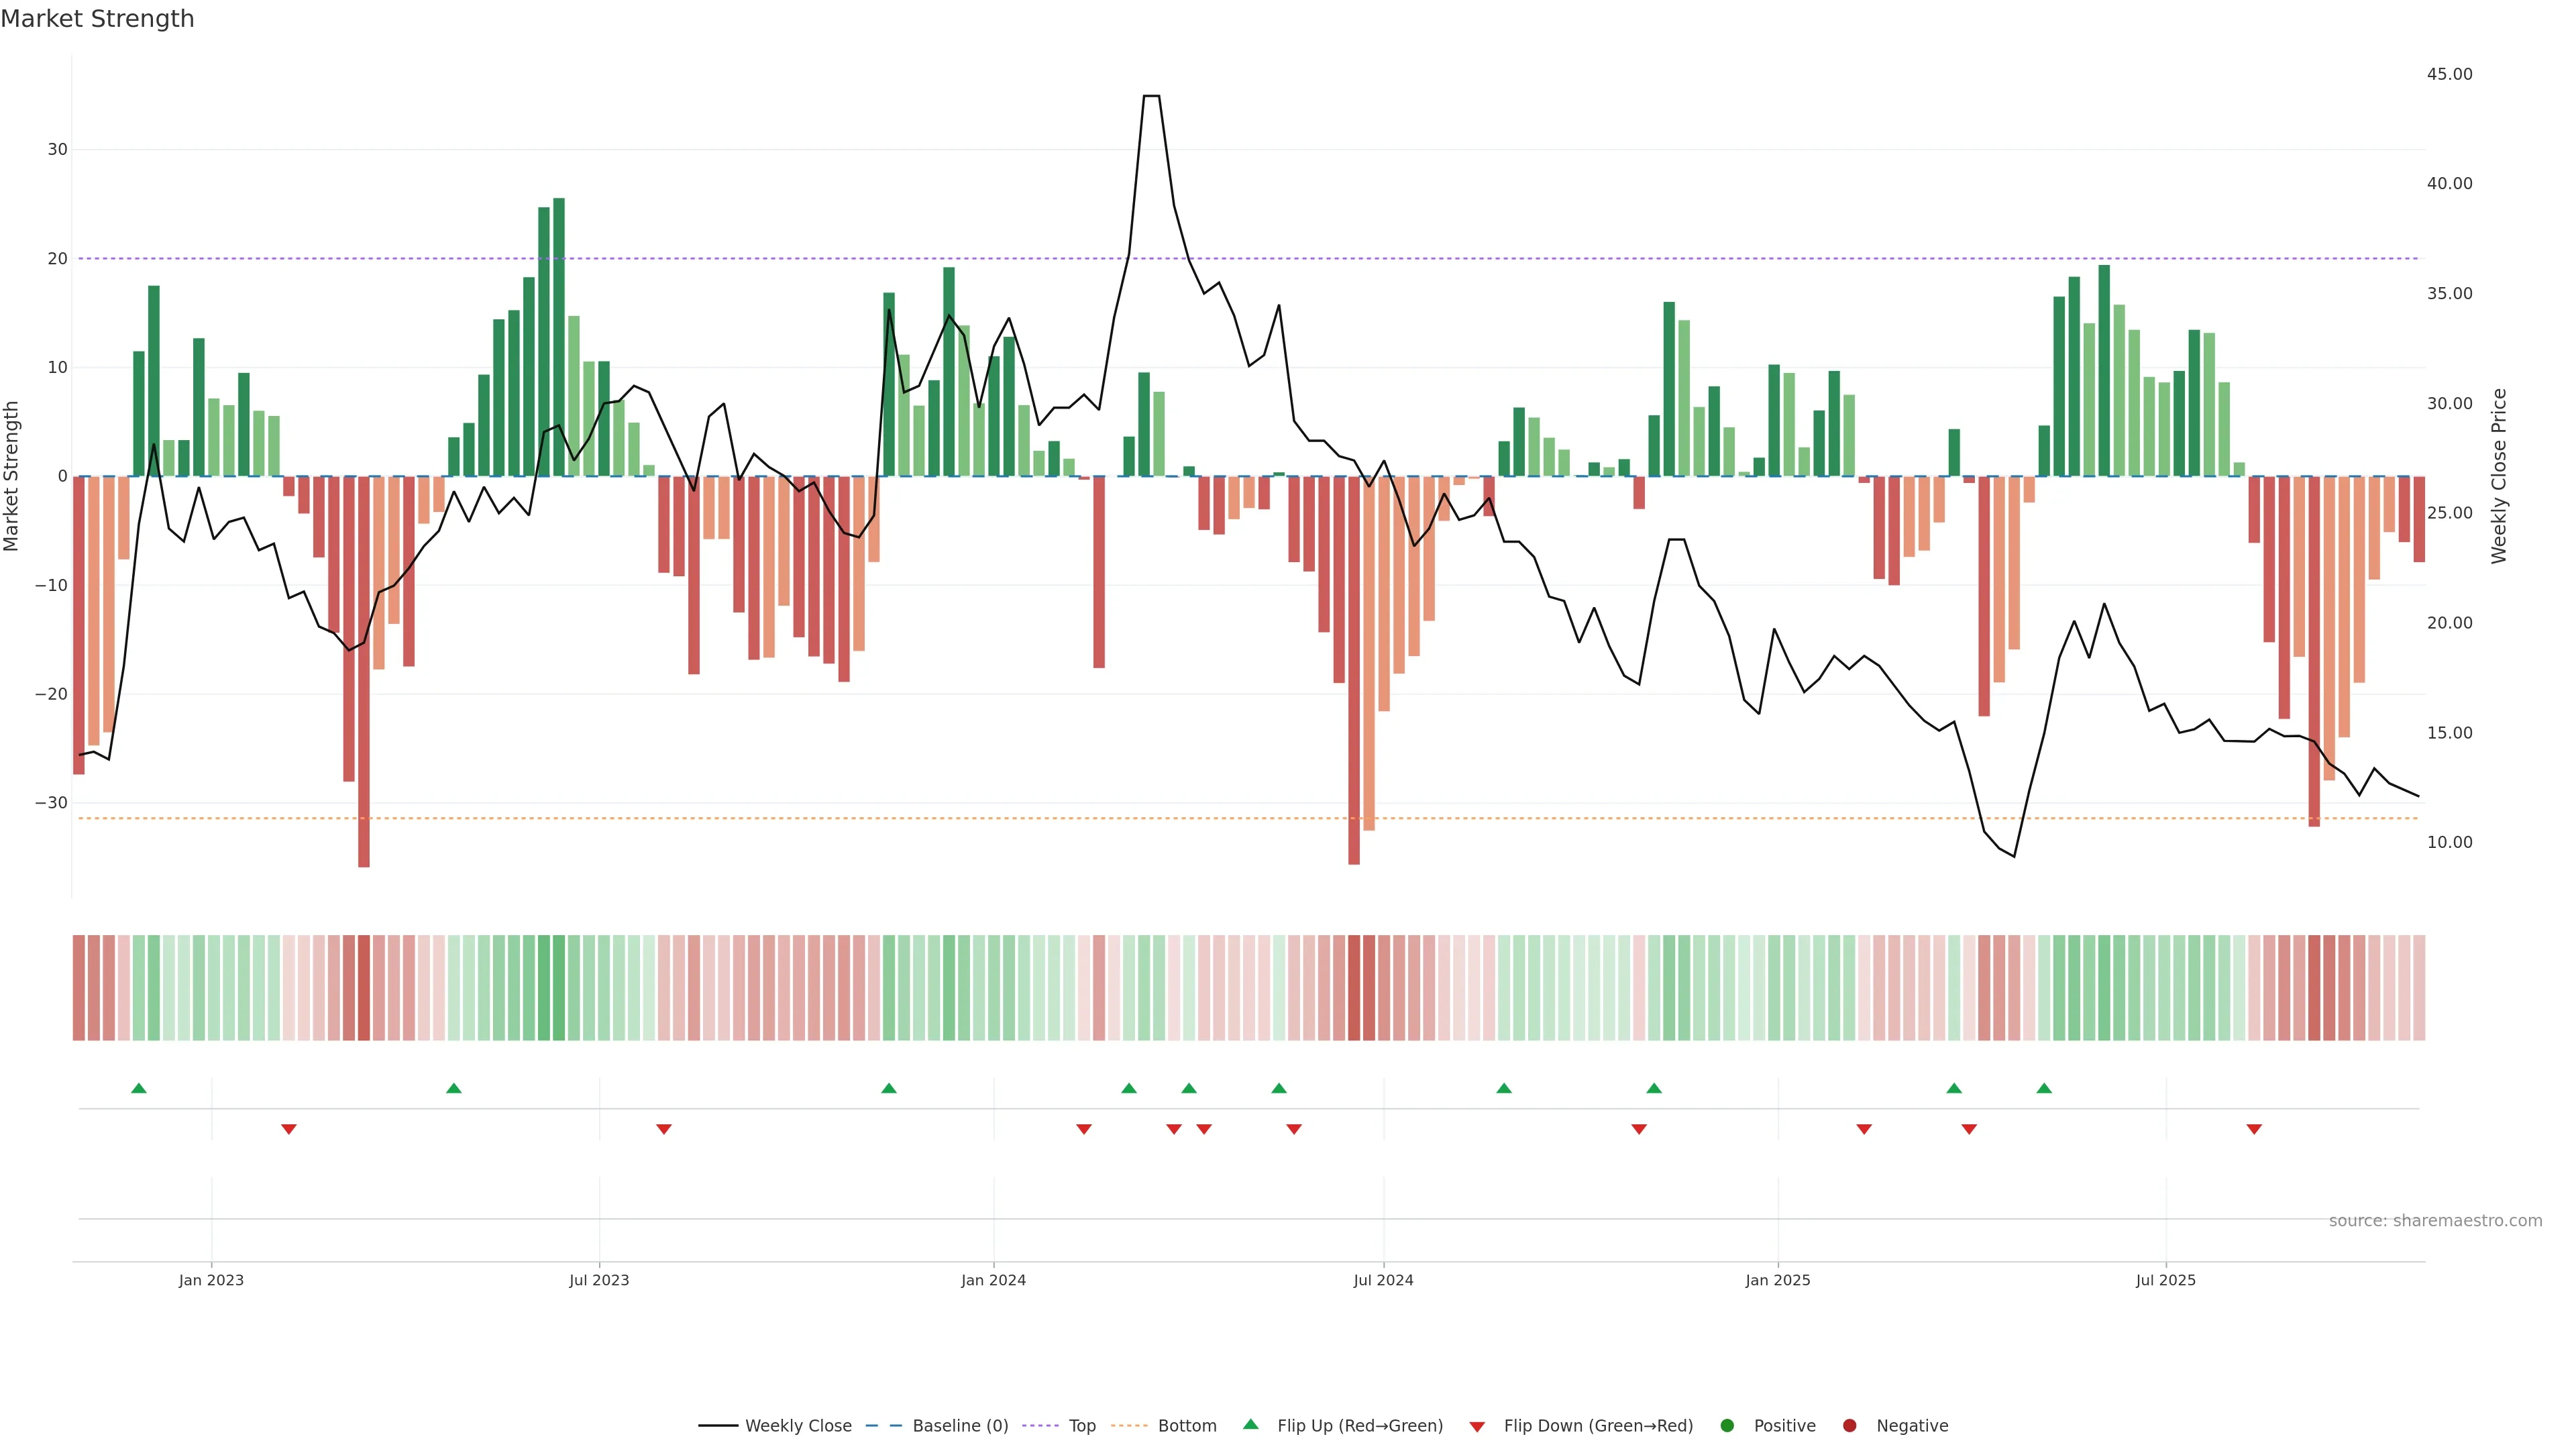This screenshot has height=1449, width=2576.
Task: Click the Jan 2024 x-axis label
Action: 993,1280
